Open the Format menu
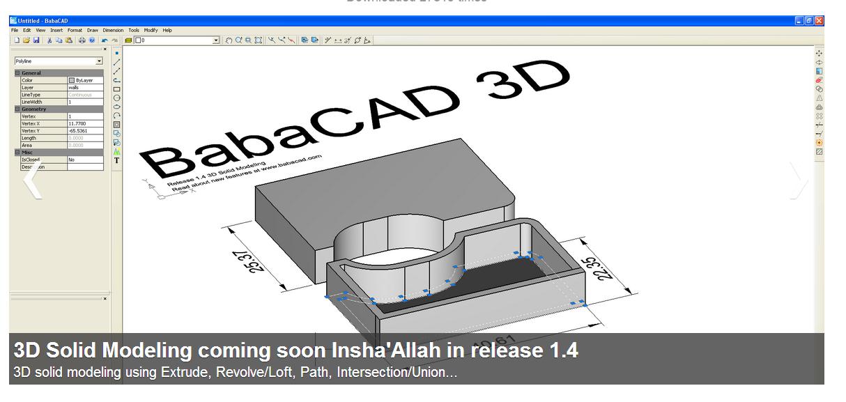This screenshot has height=402, width=846. click(x=75, y=30)
